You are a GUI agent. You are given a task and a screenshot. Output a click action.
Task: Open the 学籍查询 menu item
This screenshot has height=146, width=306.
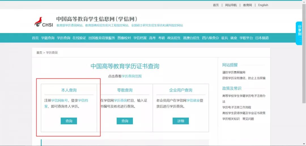point(48,38)
